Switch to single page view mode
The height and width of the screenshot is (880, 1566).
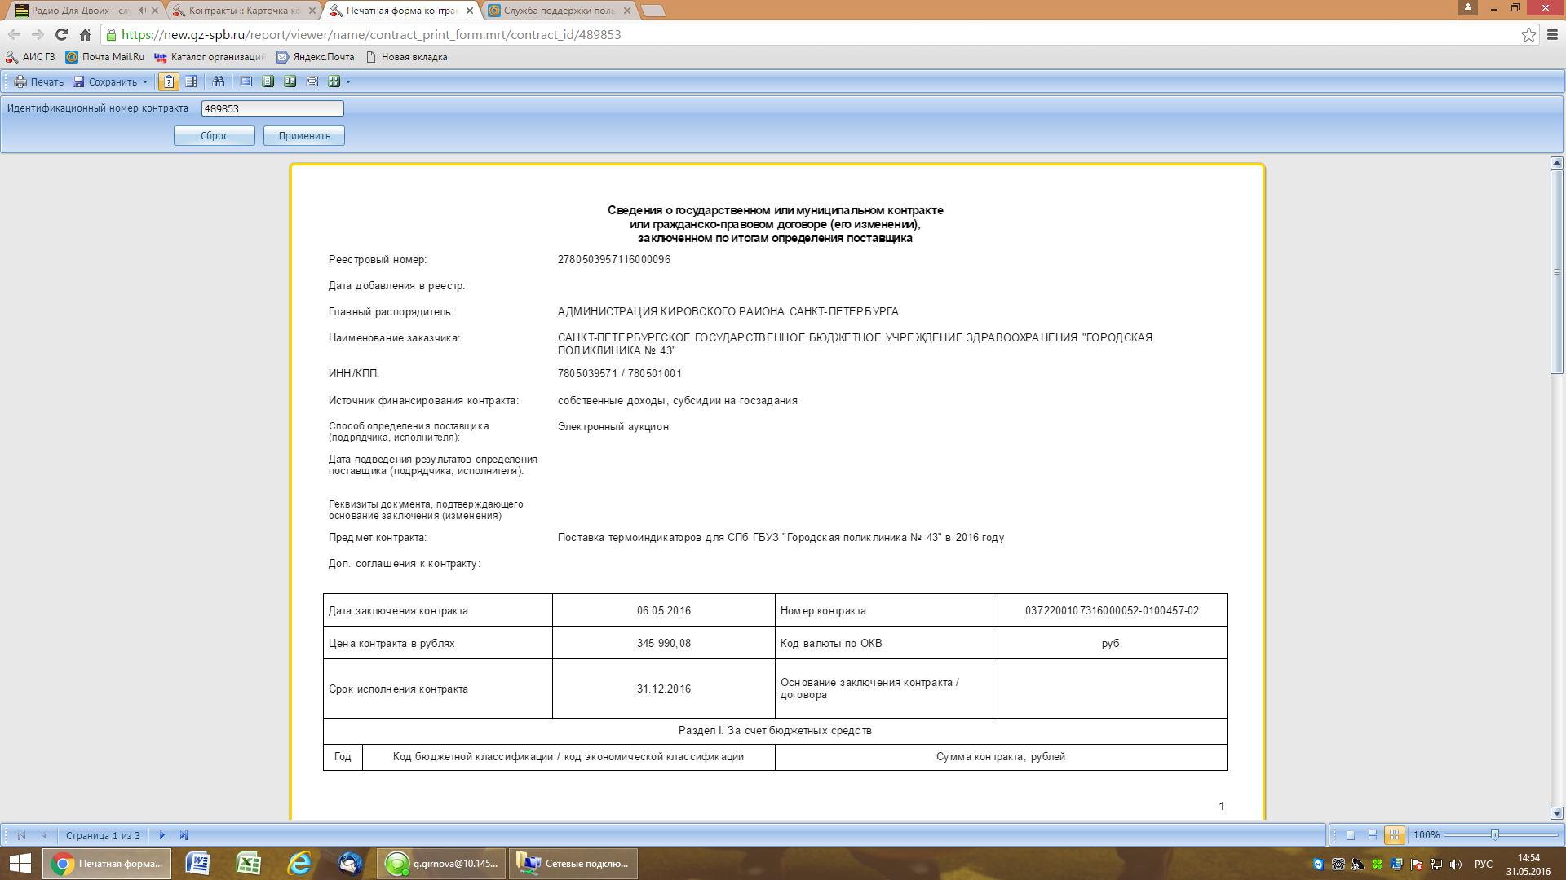pyautogui.click(x=1351, y=835)
